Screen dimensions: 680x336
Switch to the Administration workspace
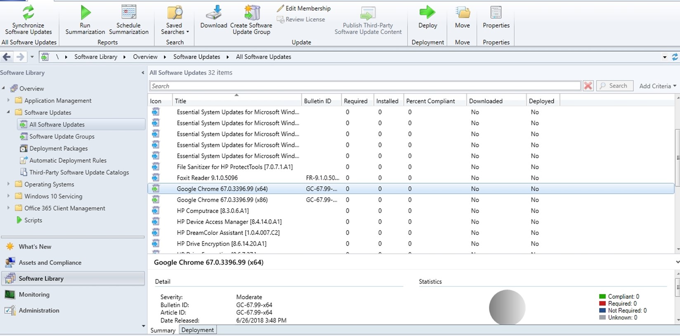[x=39, y=310]
